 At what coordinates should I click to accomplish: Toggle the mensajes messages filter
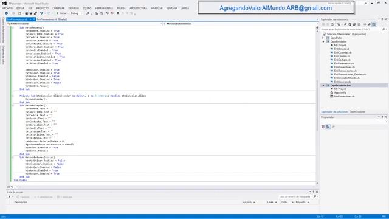tap(64, 197)
